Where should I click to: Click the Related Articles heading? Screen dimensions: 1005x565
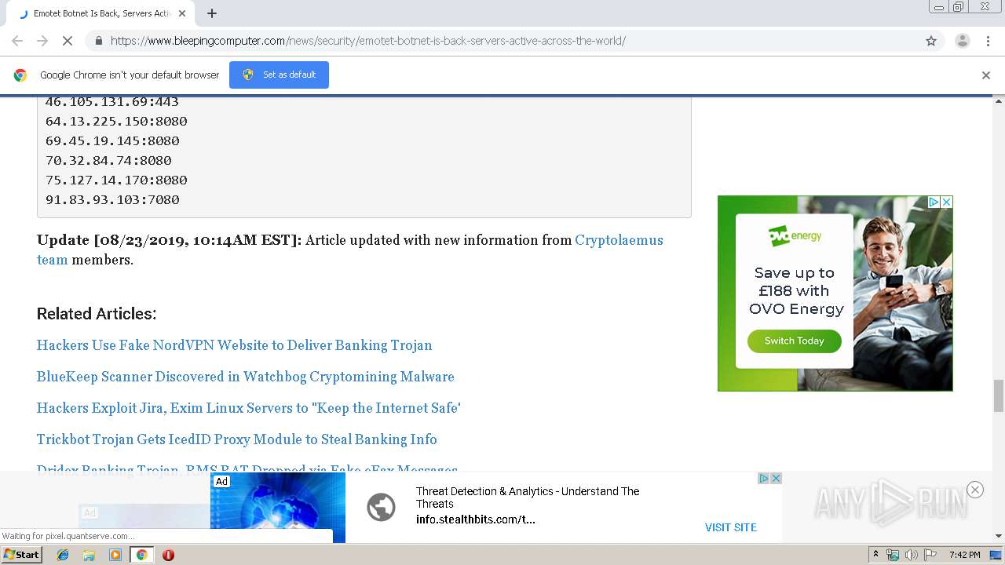pos(97,314)
